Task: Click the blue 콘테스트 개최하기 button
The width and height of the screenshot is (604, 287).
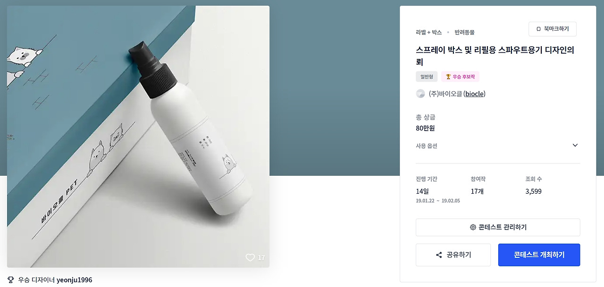Action: coord(539,255)
